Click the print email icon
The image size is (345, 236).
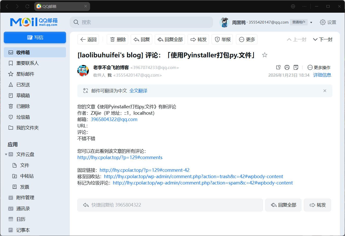pos(287,68)
